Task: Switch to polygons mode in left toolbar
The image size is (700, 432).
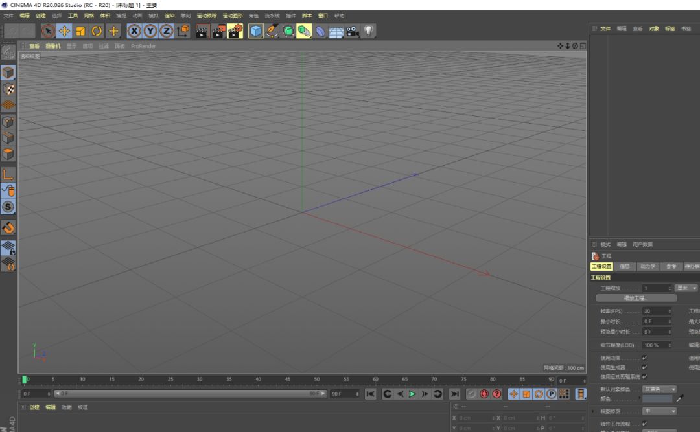Action: click(x=8, y=154)
